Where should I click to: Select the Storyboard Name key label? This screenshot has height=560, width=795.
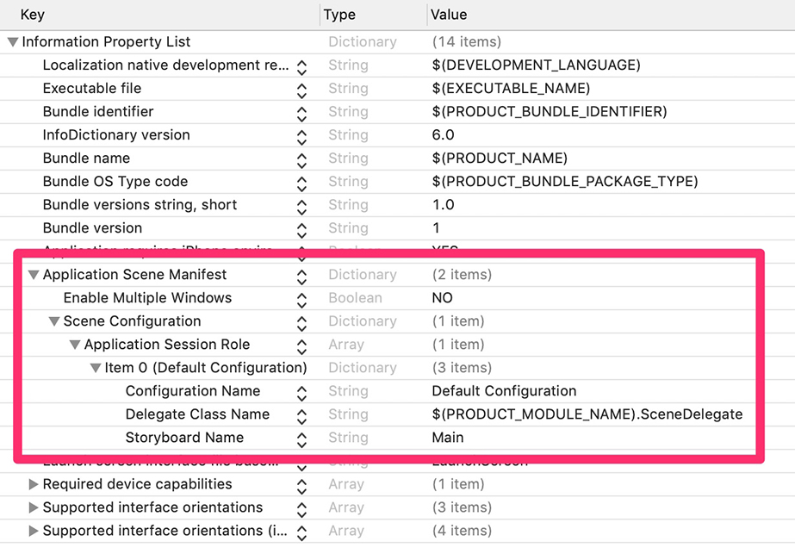click(184, 439)
